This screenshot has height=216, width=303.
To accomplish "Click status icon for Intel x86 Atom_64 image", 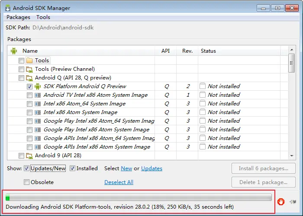I will (x=202, y=103).
